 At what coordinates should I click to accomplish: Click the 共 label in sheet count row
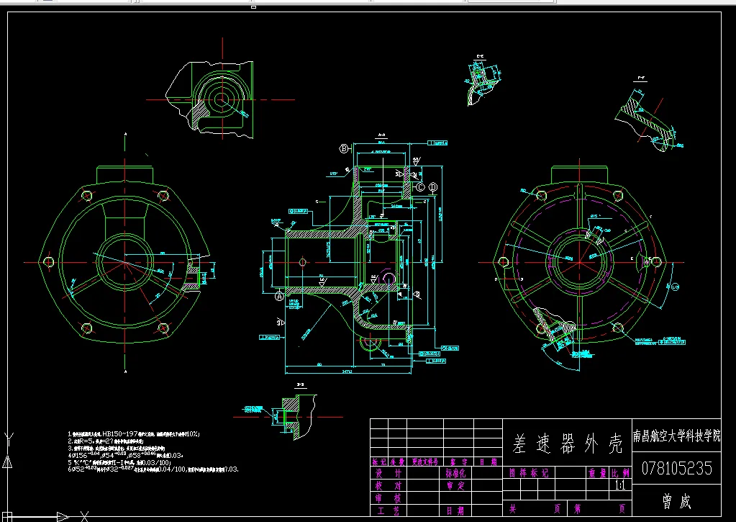[x=513, y=508]
